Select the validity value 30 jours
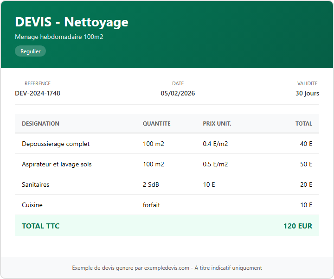Image resolution: width=334 pixels, height=279 pixels. tap(307, 93)
